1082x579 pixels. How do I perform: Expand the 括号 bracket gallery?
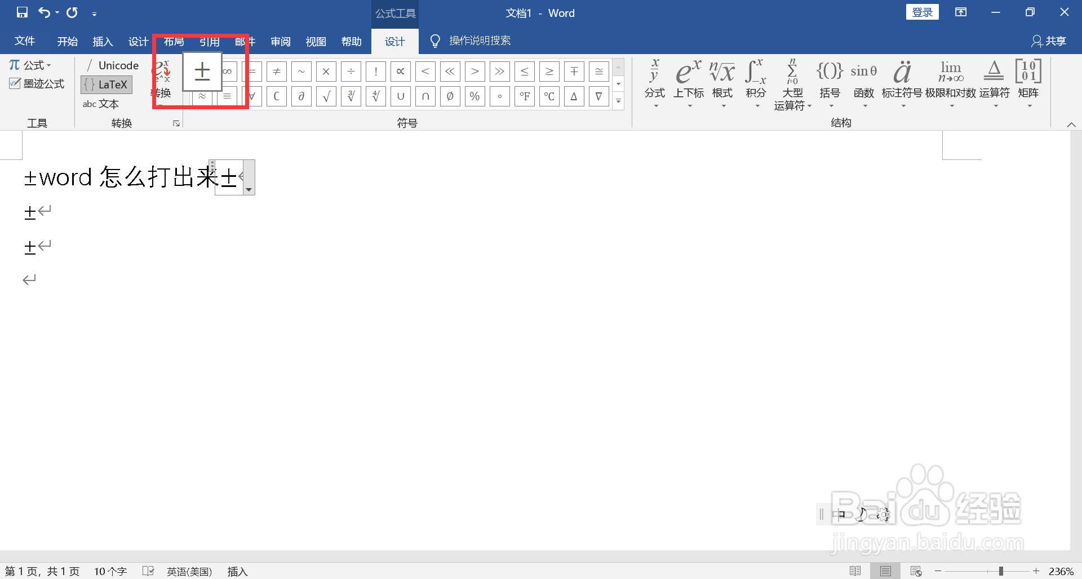[830, 83]
